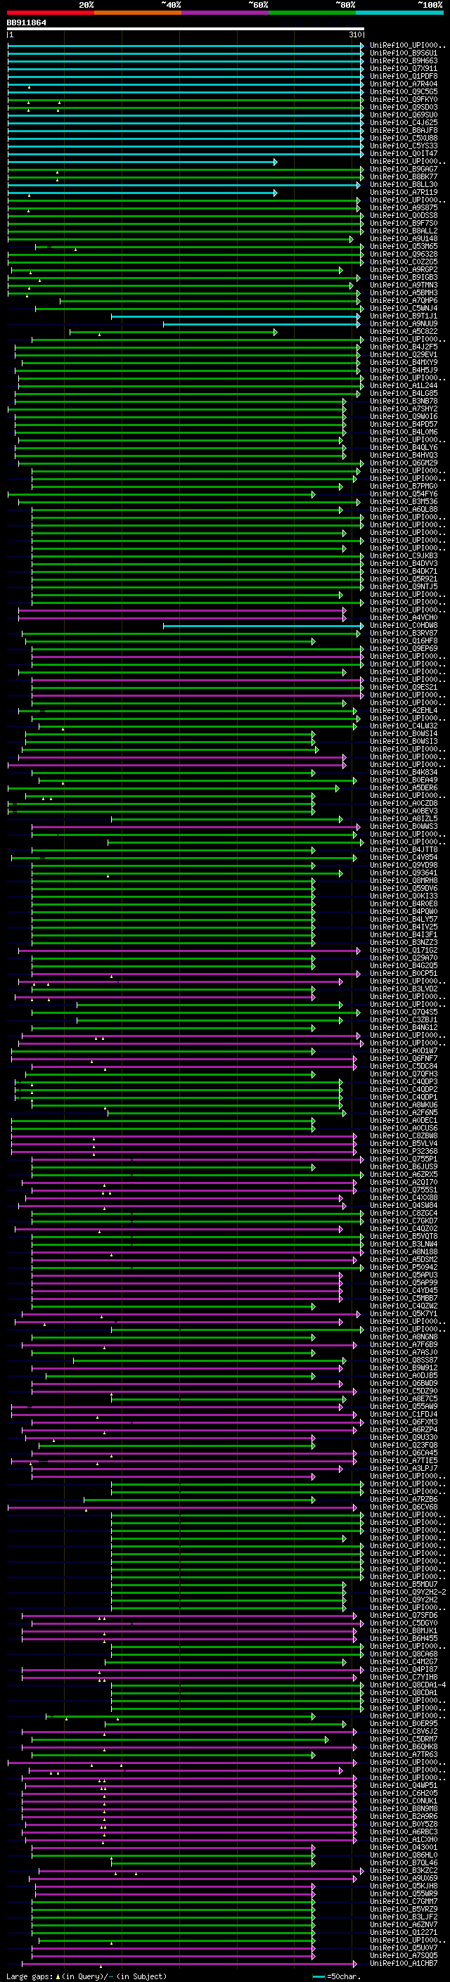This screenshot has height=1982, width=450.
Task: Select the UniRef100_A9U148 hit label
Action: tap(404, 238)
